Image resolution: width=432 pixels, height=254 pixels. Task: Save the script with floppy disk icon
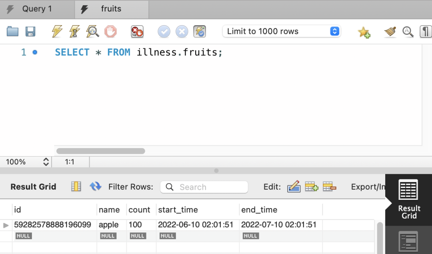[x=30, y=32]
